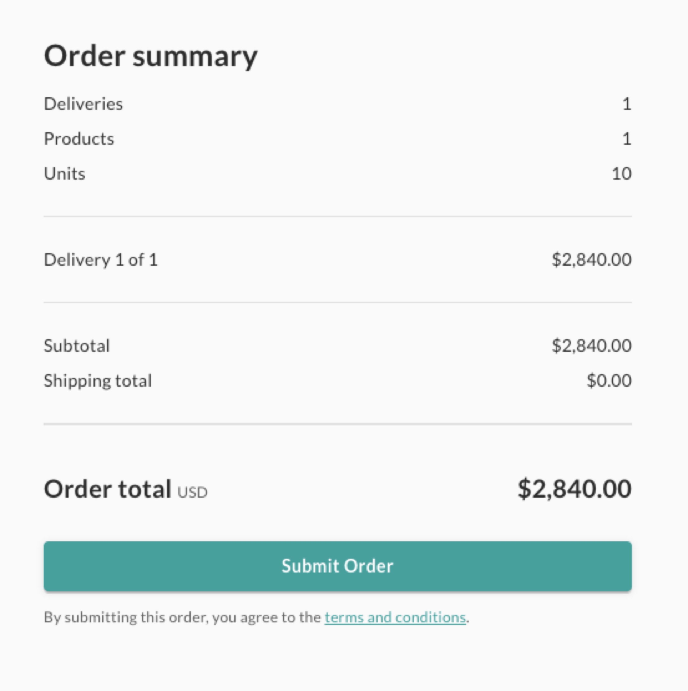Click the Submit Order button
This screenshot has height=691, width=688.
point(337,567)
